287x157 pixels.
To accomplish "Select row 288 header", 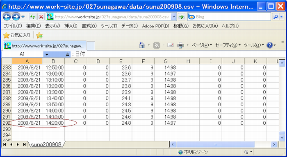I will point(7,99).
